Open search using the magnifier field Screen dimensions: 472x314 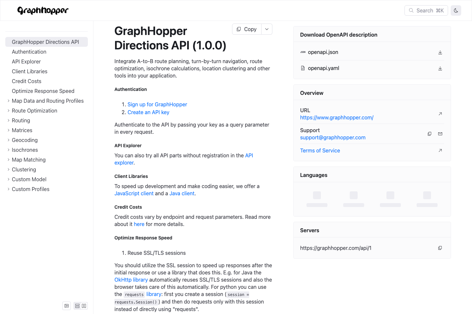[426, 10]
